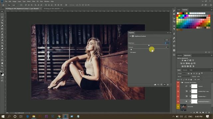
Task: Enable the Use Legacy checkbox
Action: [129, 52]
